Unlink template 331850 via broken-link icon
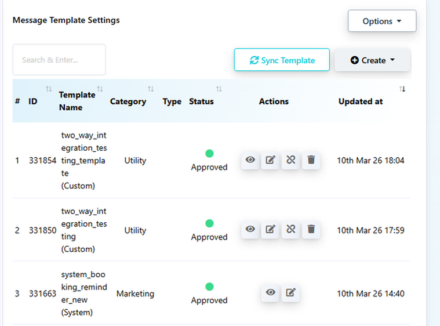Screen dimensions: 440x326 click(x=290, y=230)
